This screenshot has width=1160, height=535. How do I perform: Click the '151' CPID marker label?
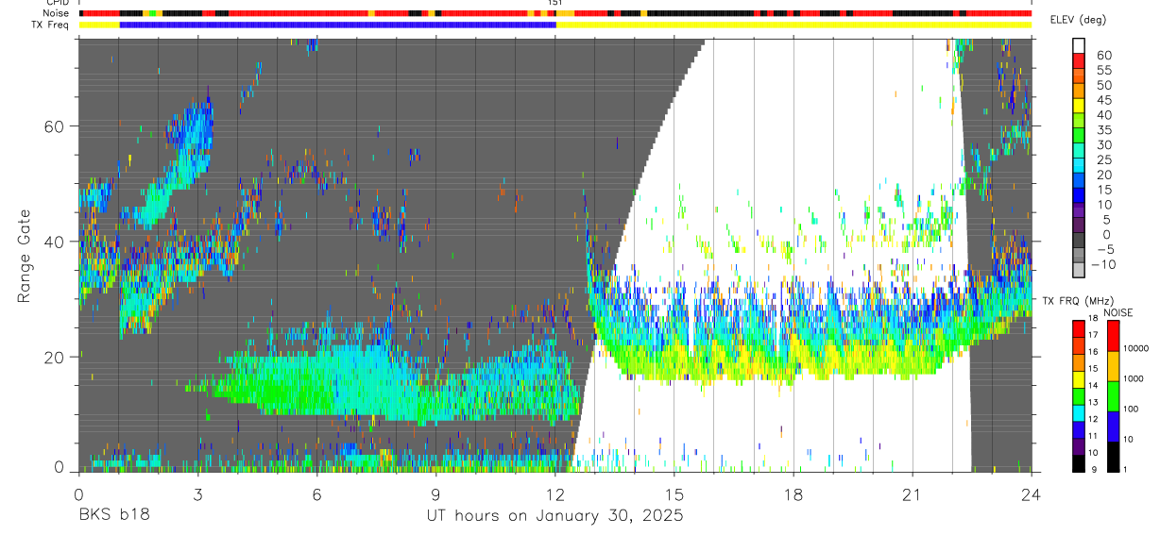554,3
